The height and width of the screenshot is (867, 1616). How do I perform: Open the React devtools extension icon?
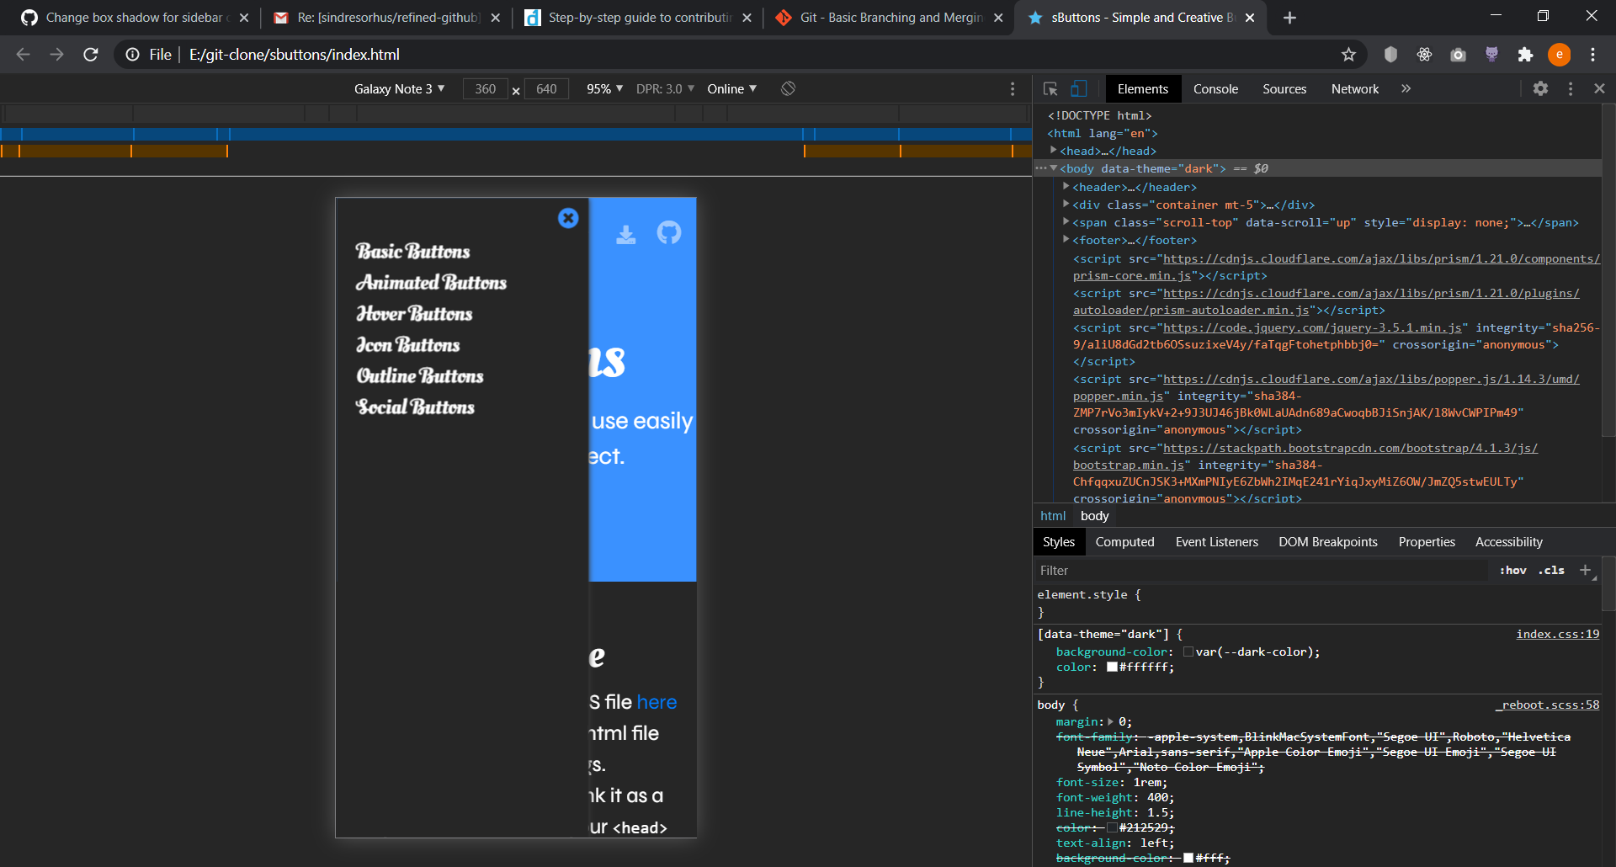pos(1424,55)
